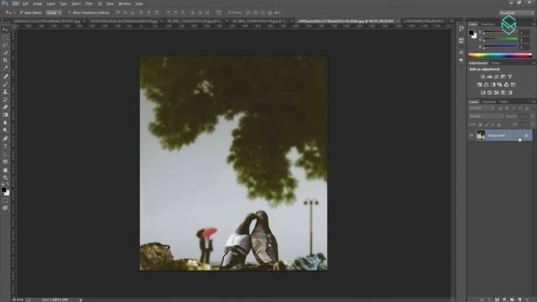
Task: Click Color panel foreground swatch
Action: pos(472,33)
